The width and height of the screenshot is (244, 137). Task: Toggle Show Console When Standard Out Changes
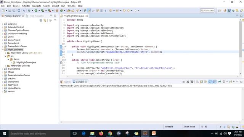click(210, 82)
